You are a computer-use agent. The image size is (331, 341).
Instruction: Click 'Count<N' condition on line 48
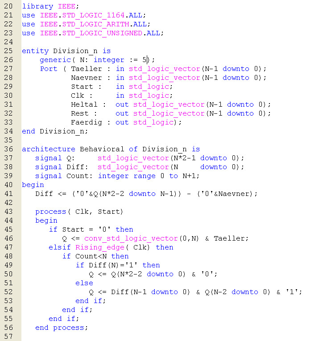[x=91, y=256]
